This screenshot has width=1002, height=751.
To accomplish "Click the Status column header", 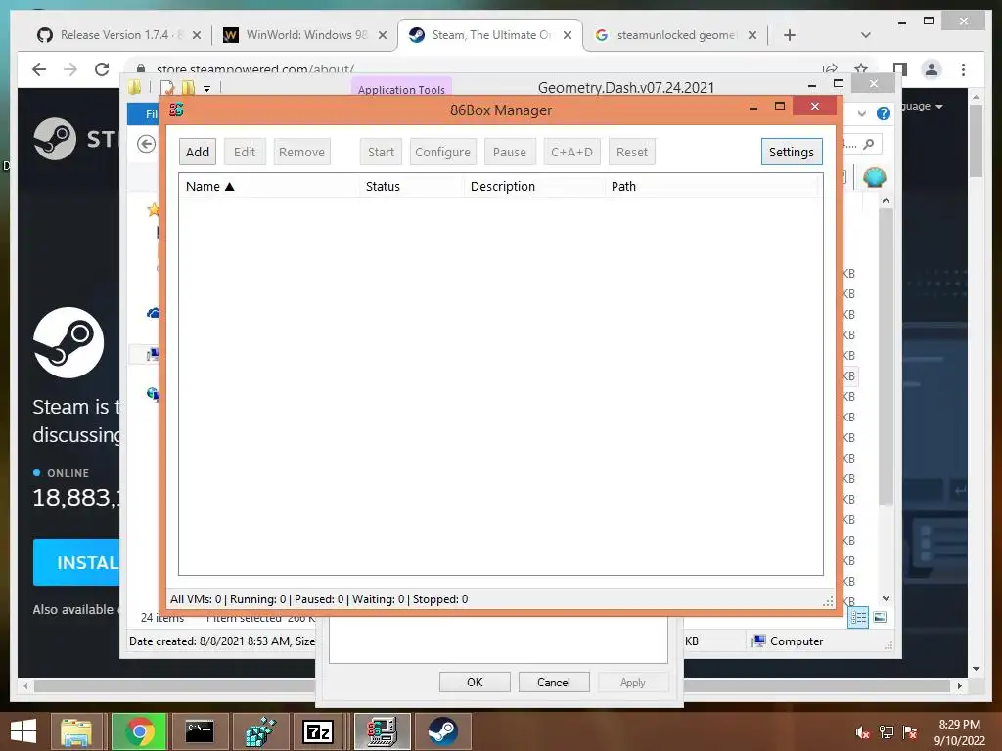I will click(x=383, y=187).
